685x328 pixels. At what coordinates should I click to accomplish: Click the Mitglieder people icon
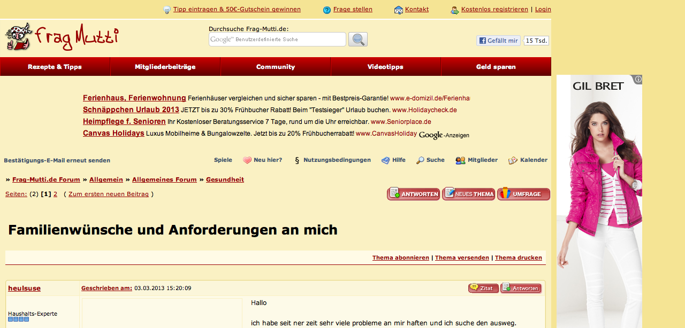[x=460, y=160]
